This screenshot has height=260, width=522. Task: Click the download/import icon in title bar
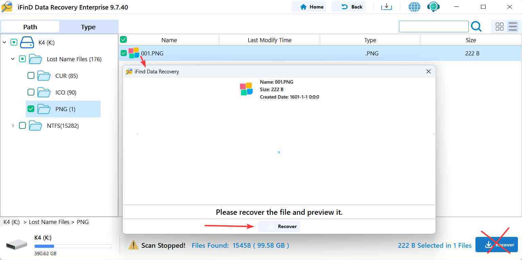click(x=386, y=7)
